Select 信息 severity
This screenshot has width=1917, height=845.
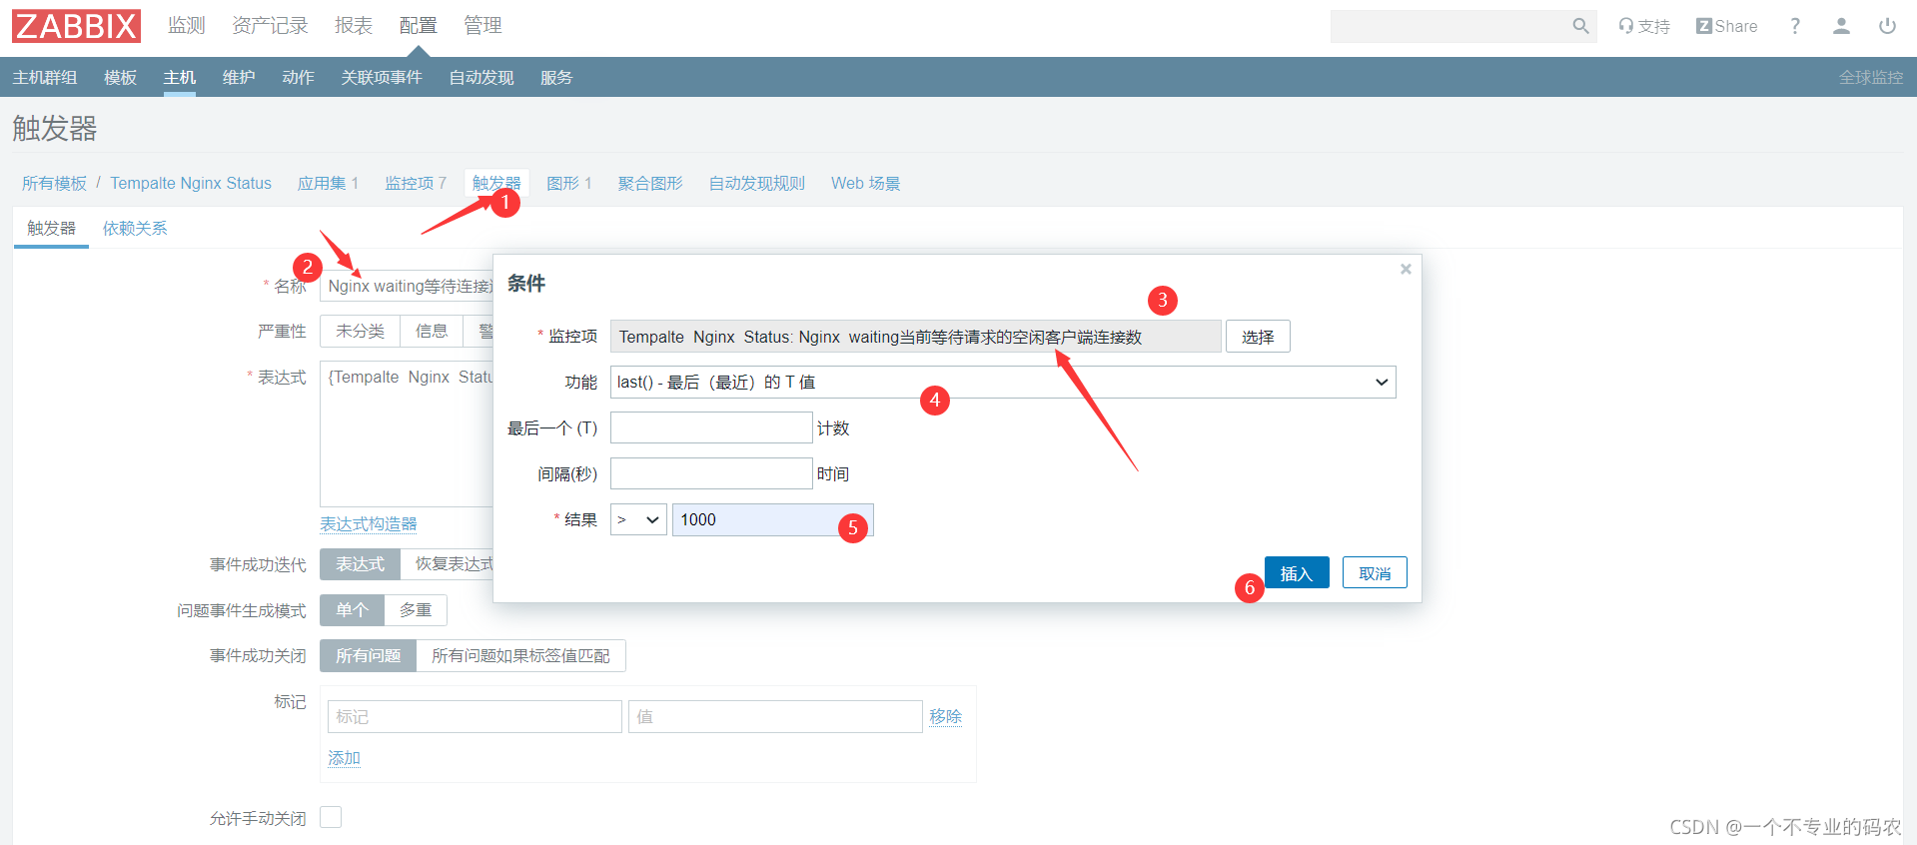[432, 331]
